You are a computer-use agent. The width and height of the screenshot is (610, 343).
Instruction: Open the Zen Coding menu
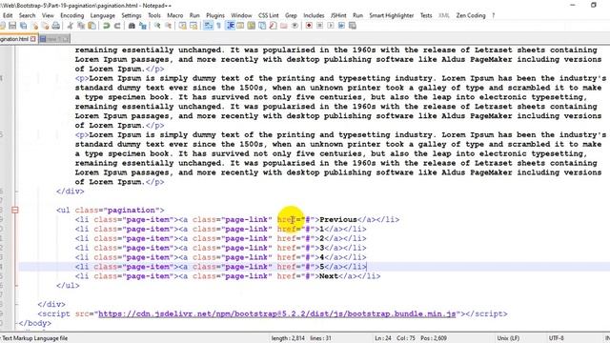click(x=471, y=15)
